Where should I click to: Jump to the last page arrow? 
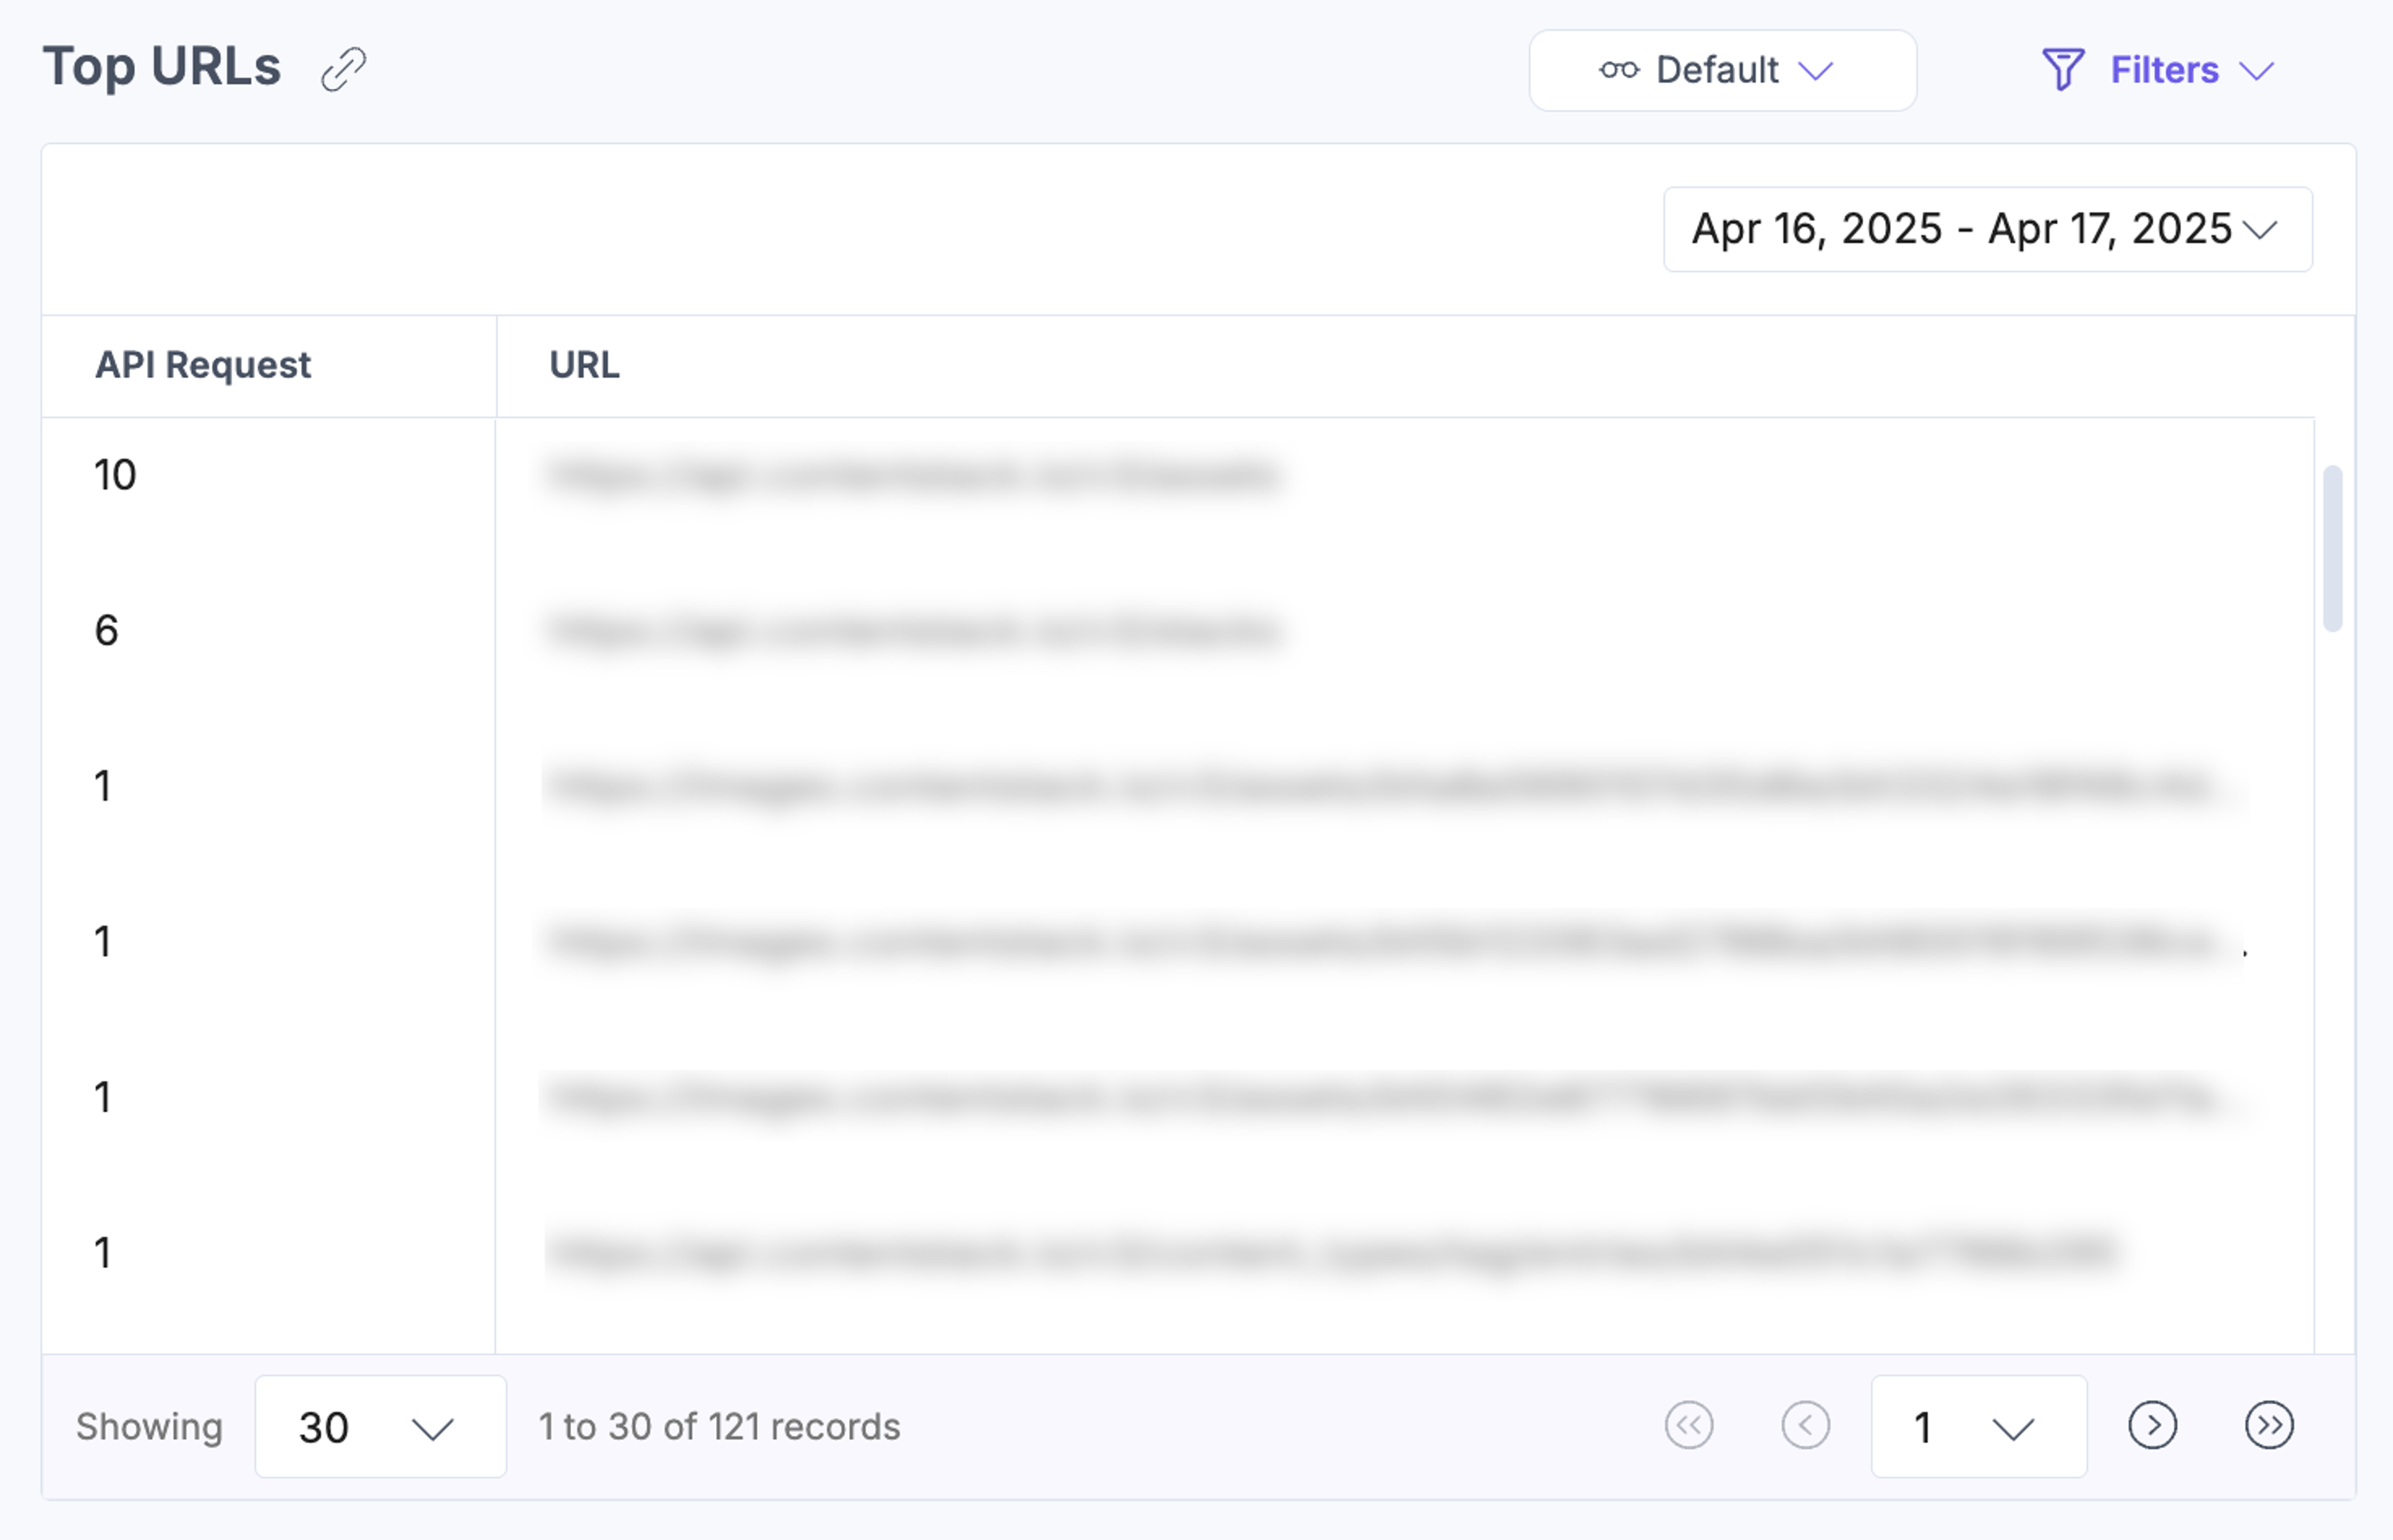pos(2269,1425)
